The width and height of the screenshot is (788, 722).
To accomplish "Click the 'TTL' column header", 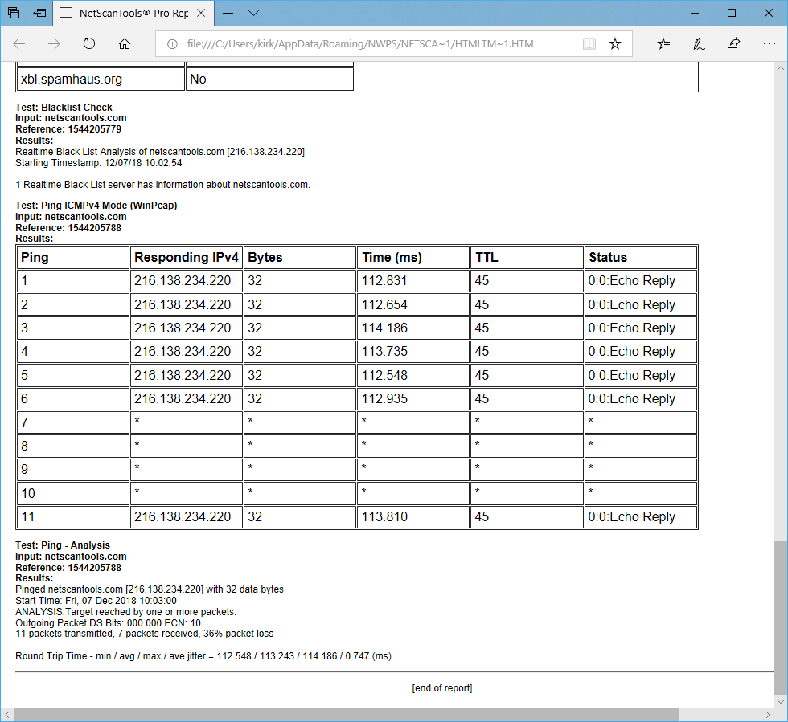I will pyautogui.click(x=527, y=258).
